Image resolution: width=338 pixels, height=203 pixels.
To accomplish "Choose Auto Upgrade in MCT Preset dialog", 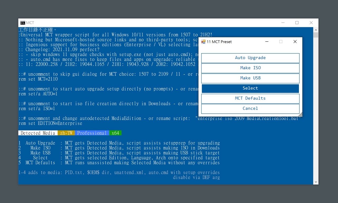I will (250, 58).
